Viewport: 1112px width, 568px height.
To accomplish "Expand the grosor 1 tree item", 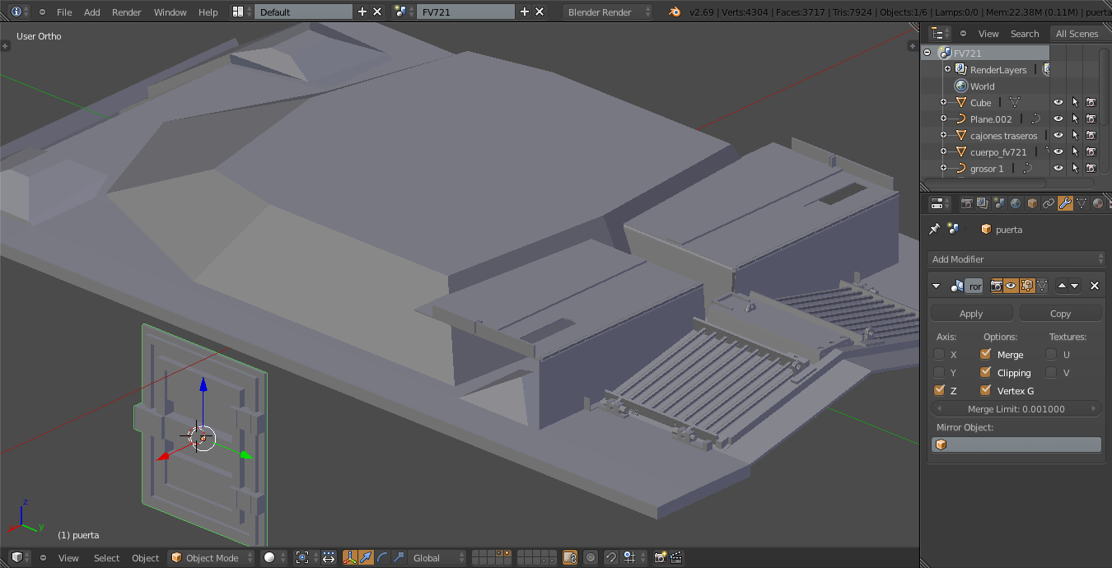I will tap(943, 168).
